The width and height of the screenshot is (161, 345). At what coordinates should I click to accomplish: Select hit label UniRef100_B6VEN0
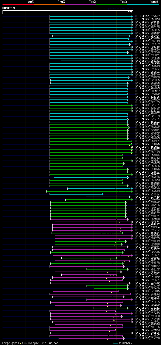[x=147, y=188]
